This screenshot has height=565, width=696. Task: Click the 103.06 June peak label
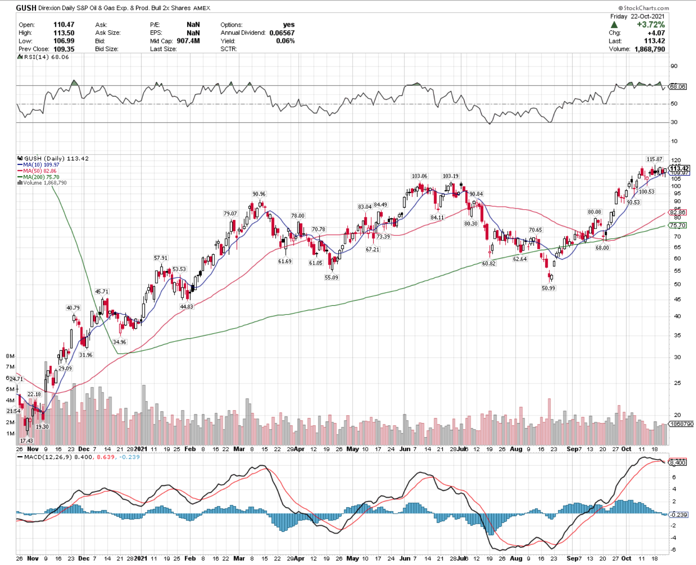(x=419, y=176)
